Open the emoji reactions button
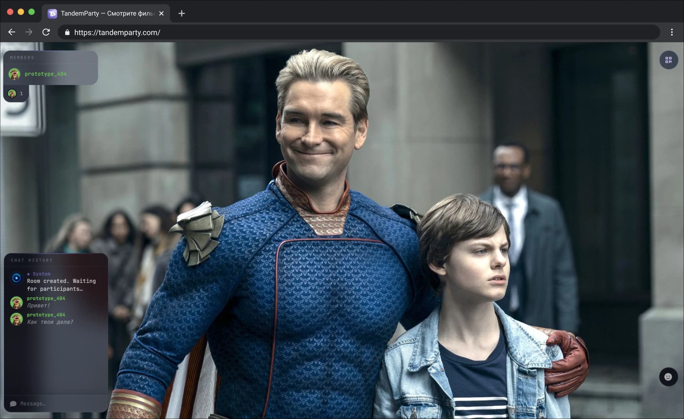684x419 pixels. (x=668, y=377)
